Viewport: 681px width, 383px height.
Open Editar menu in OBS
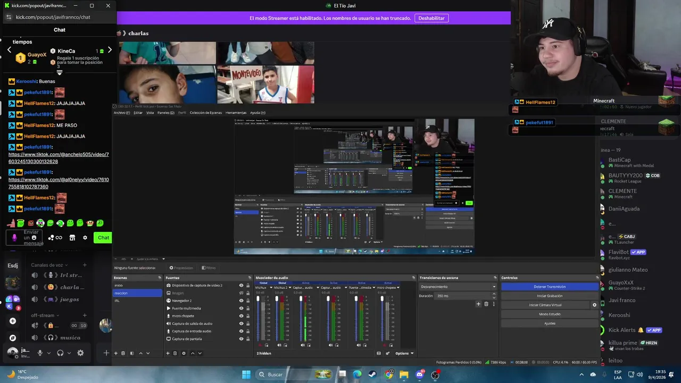click(x=138, y=113)
